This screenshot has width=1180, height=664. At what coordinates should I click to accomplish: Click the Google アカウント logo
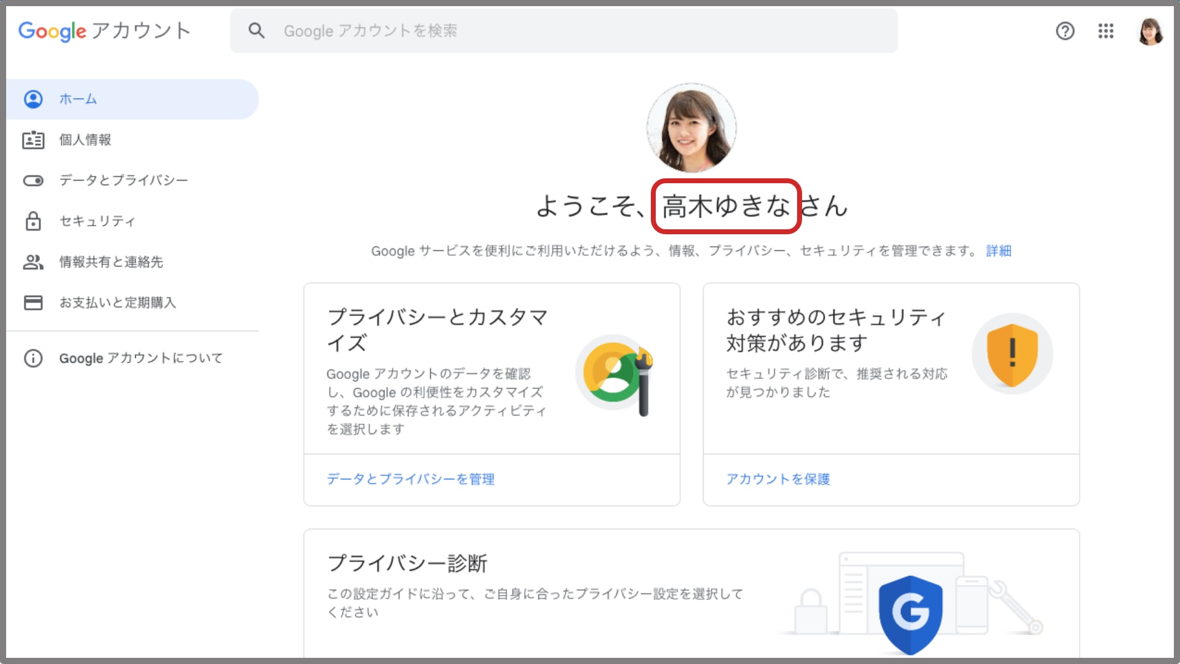pyautogui.click(x=104, y=31)
